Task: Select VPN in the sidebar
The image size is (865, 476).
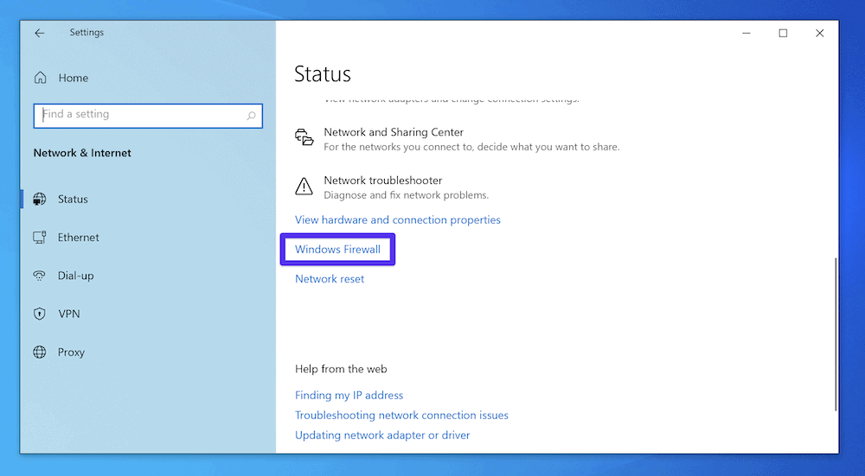Action: pos(68,314)
